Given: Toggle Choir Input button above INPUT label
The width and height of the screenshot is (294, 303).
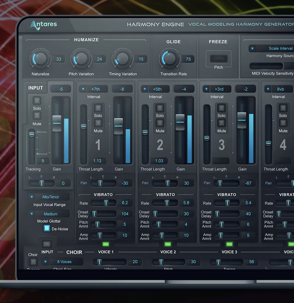Looking at the screenshot, I should point(47,244).
